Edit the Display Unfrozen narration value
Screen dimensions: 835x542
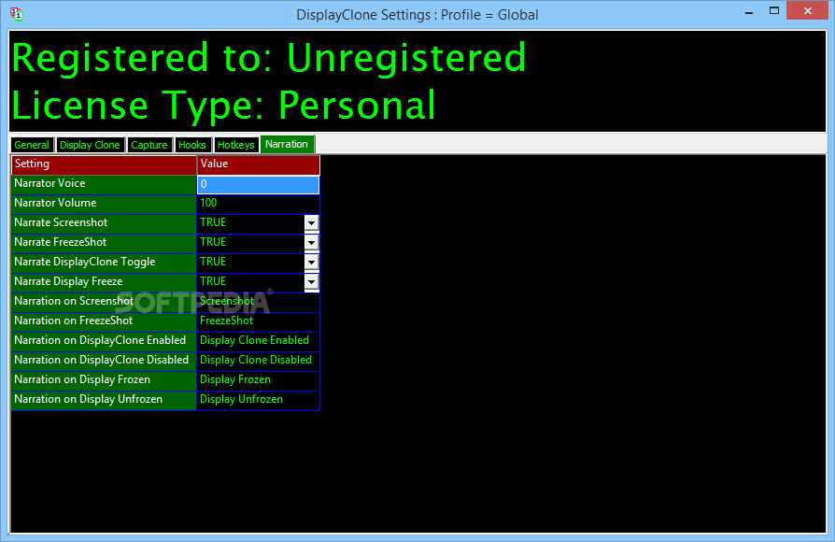point(259,400)
